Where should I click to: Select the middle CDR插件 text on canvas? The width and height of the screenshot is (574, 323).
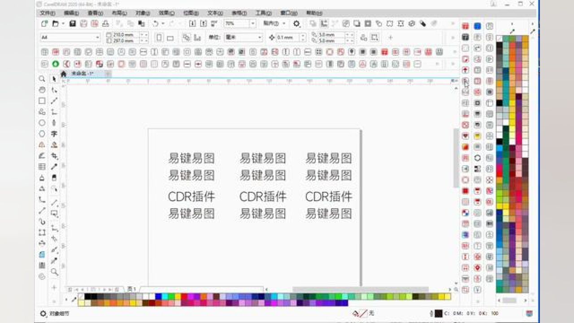(263, 196)
